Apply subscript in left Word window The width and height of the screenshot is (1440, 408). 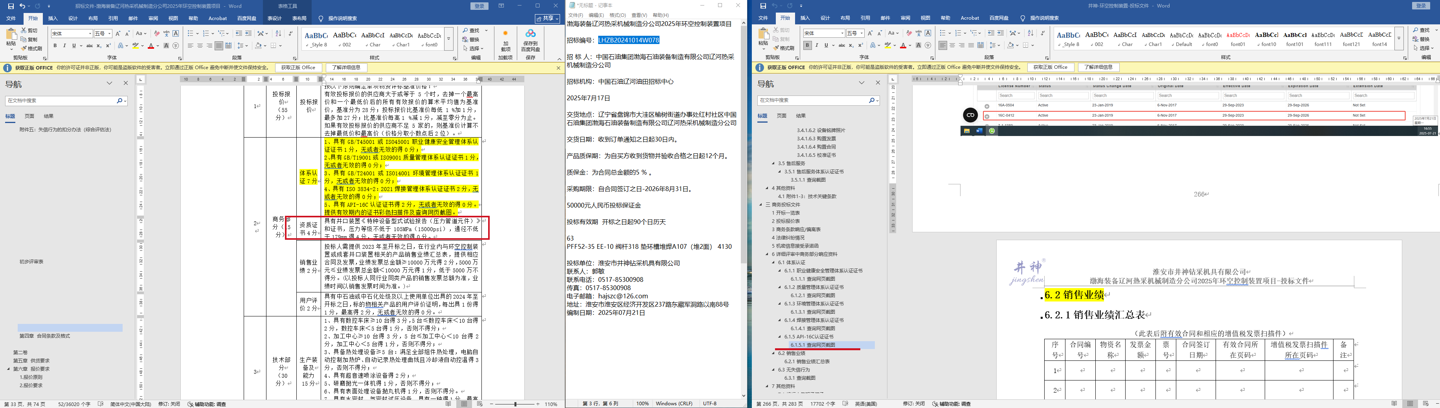(x=99, y=46)
